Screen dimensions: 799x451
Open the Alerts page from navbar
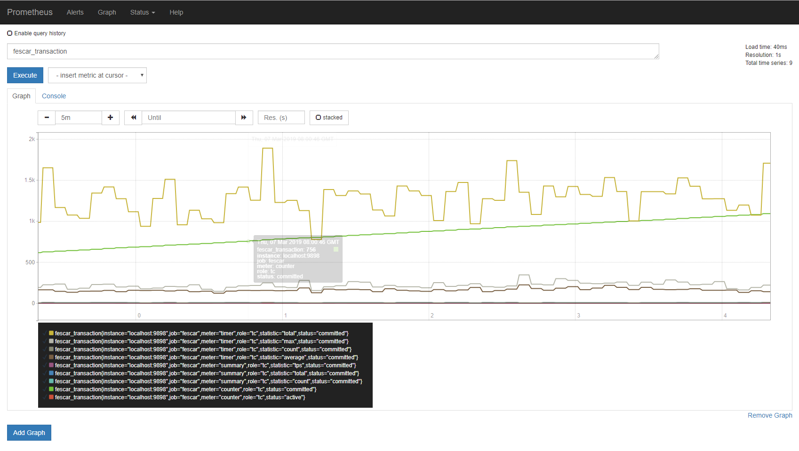[75, 12]
